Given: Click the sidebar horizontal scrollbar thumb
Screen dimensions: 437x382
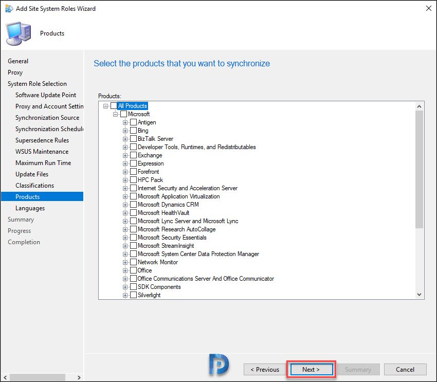Looking at the screenshot, I should 37,377.
